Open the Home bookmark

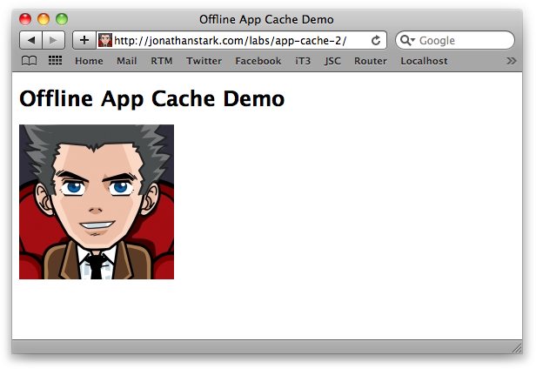click(89, 61)
